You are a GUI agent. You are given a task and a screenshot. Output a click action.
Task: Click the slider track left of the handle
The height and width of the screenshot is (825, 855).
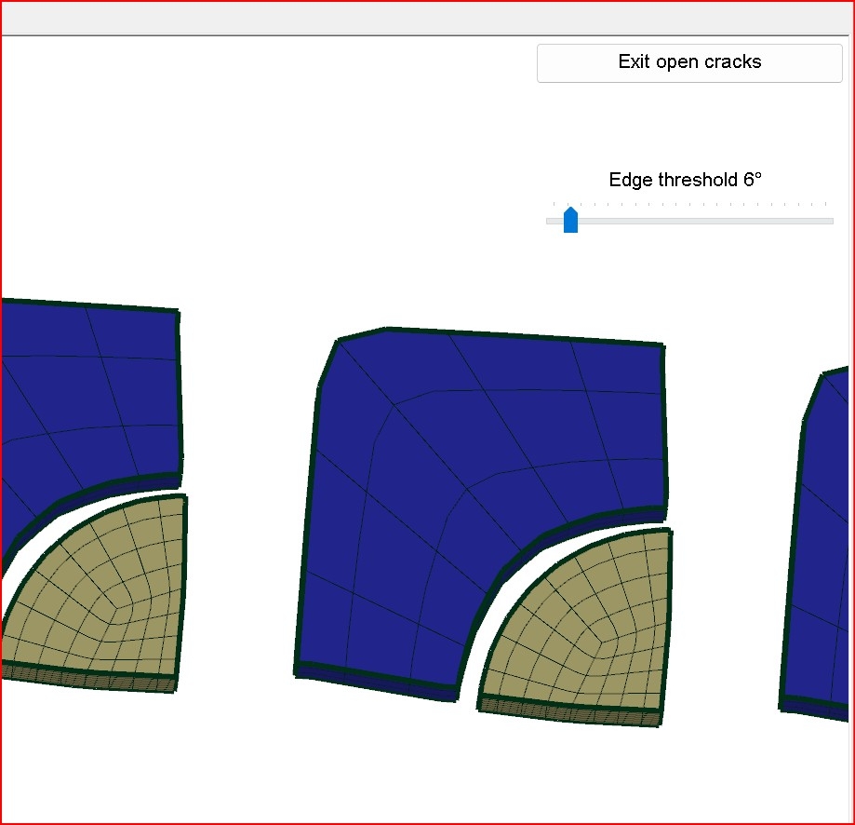coord(554,221)
